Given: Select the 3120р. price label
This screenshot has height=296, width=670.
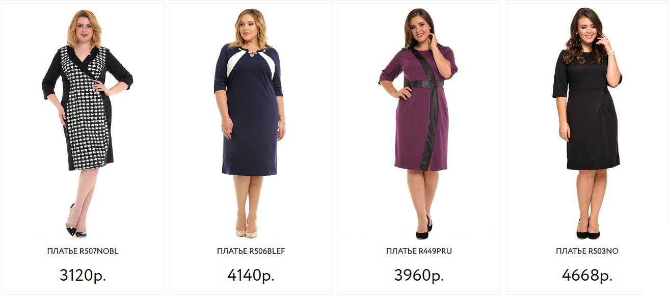Looking at the screenshot, I should tap(83, 276).
